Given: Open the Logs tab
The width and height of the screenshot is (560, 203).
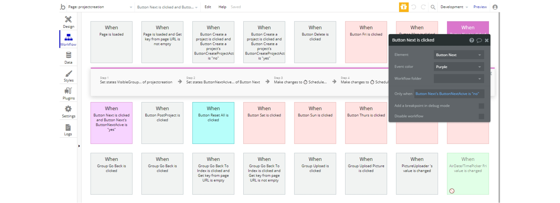Looking at the screenshot, I should tap(68, 130).
